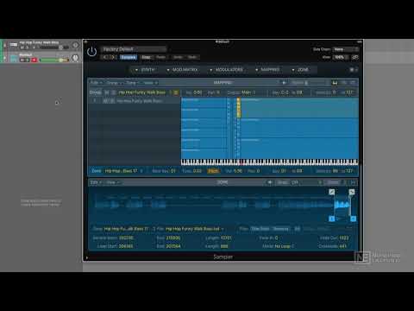Click the Undo button in plug-in header
Viewport: 414px width, 311px height.
[x=178, y=57]
